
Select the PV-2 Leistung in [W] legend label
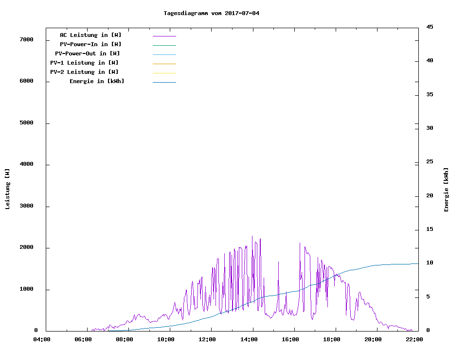(x=84, y=72)
